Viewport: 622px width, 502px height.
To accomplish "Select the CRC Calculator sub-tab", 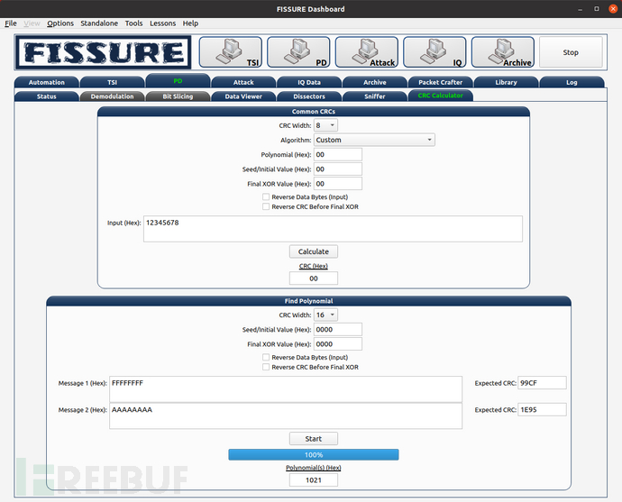I will [x=440, y=96].
